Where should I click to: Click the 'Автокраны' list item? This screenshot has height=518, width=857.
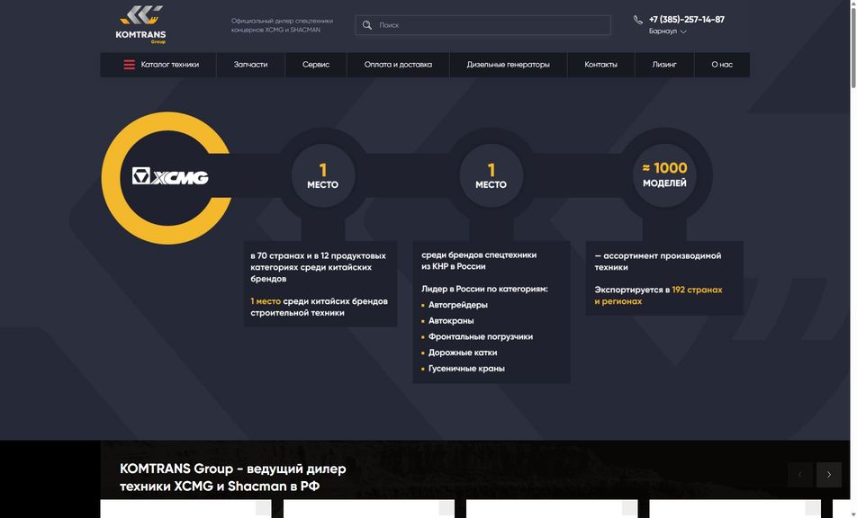click(x=451, y=320)
